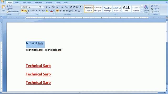Apply the text highlight color marker
Image resolution: width=168 pixels, height=94 pixels.
click(47, 11)
